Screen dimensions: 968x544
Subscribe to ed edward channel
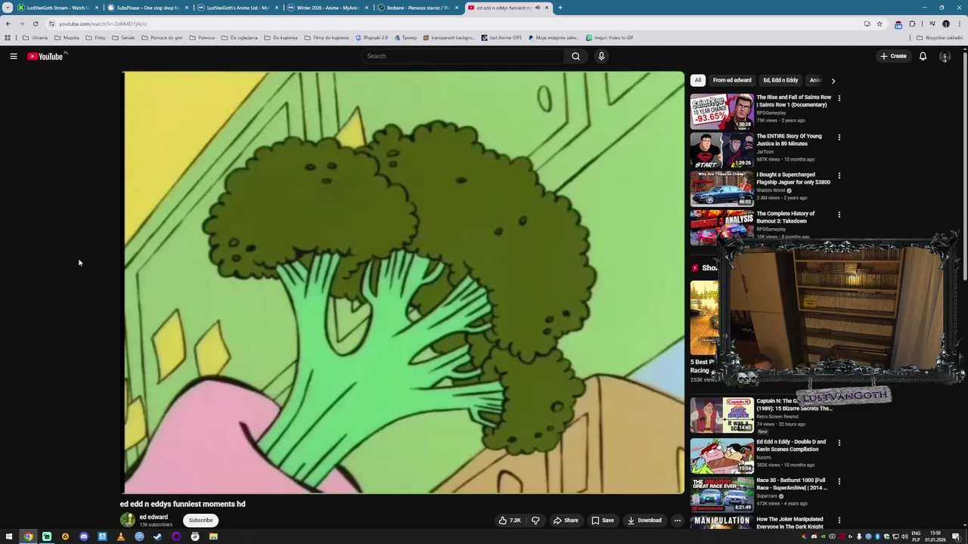click(200, 520)
